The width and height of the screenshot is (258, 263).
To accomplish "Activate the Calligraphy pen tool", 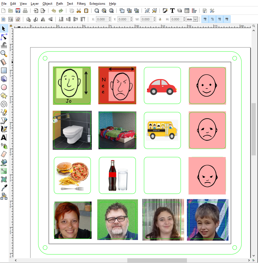I will coord(4,129).
